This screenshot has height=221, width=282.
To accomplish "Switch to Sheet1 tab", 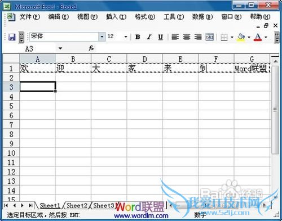I will click(50, 206).
